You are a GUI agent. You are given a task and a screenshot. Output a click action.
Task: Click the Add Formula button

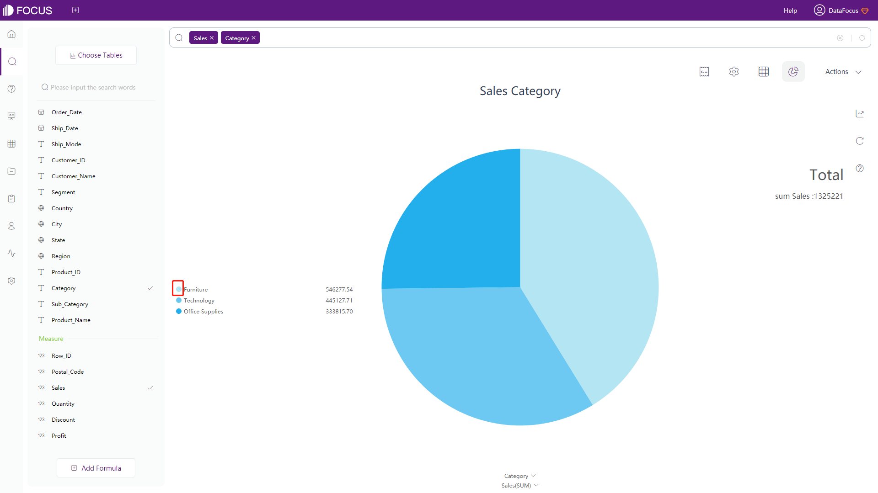[x=96, y=468]
